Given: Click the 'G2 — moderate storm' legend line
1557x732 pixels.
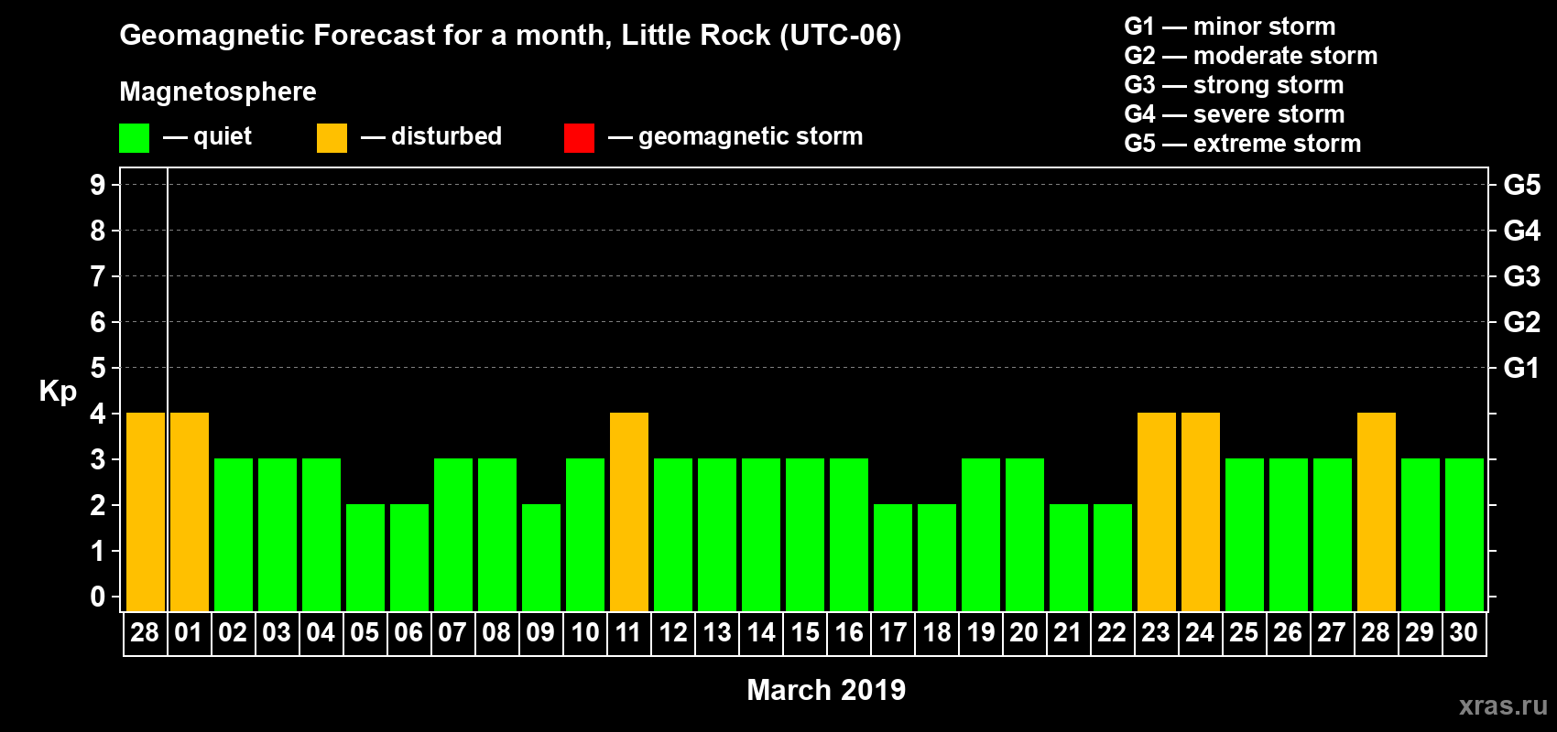Looking at the screenshot, I should tap(1250, 56).
